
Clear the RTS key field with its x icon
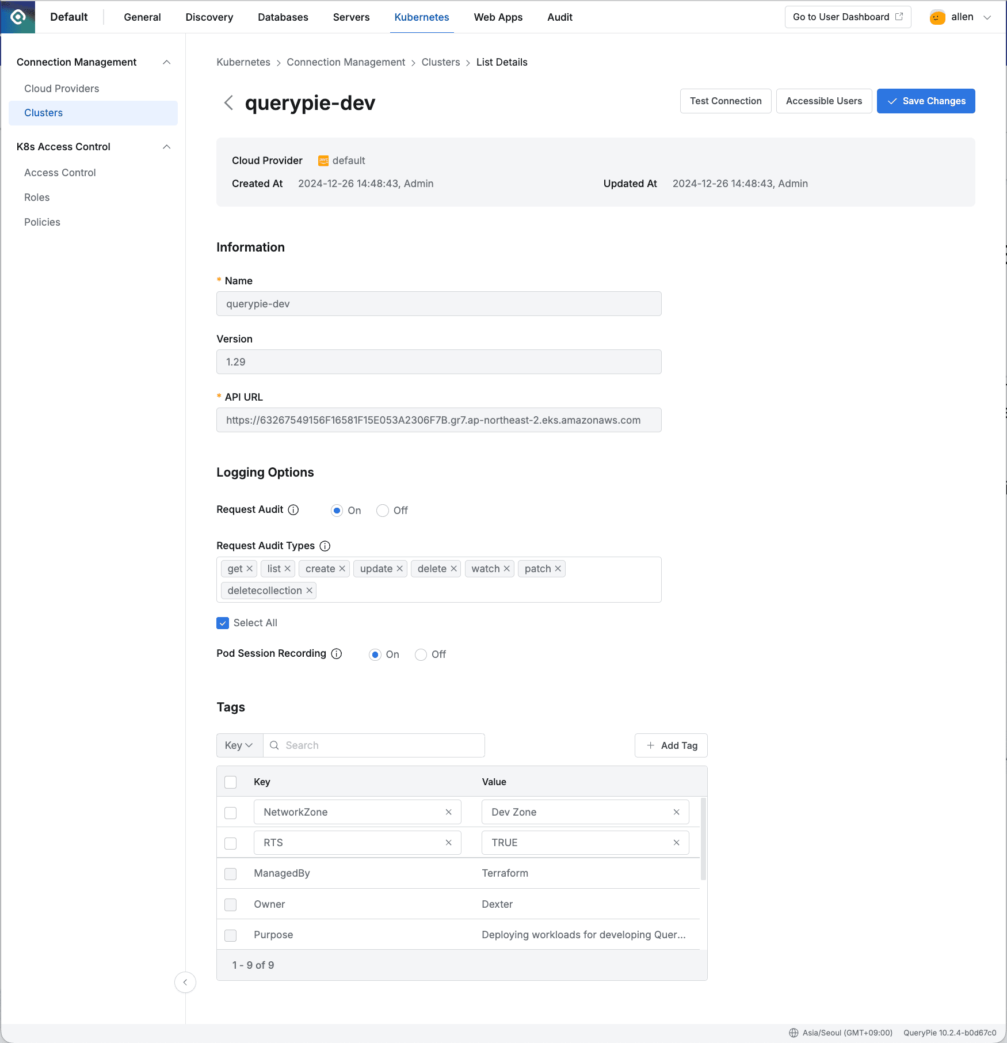coord(448,842)
